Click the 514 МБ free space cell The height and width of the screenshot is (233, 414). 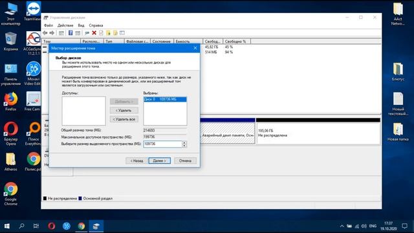pyautogui.click(x=211, y=52)
